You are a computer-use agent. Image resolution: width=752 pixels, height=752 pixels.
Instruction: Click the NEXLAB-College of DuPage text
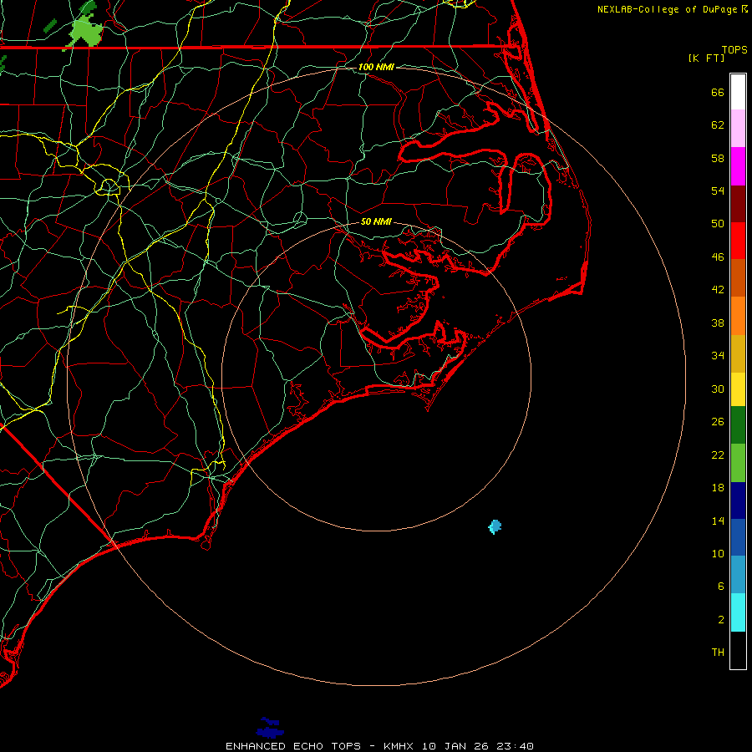[x=668, y=9]
